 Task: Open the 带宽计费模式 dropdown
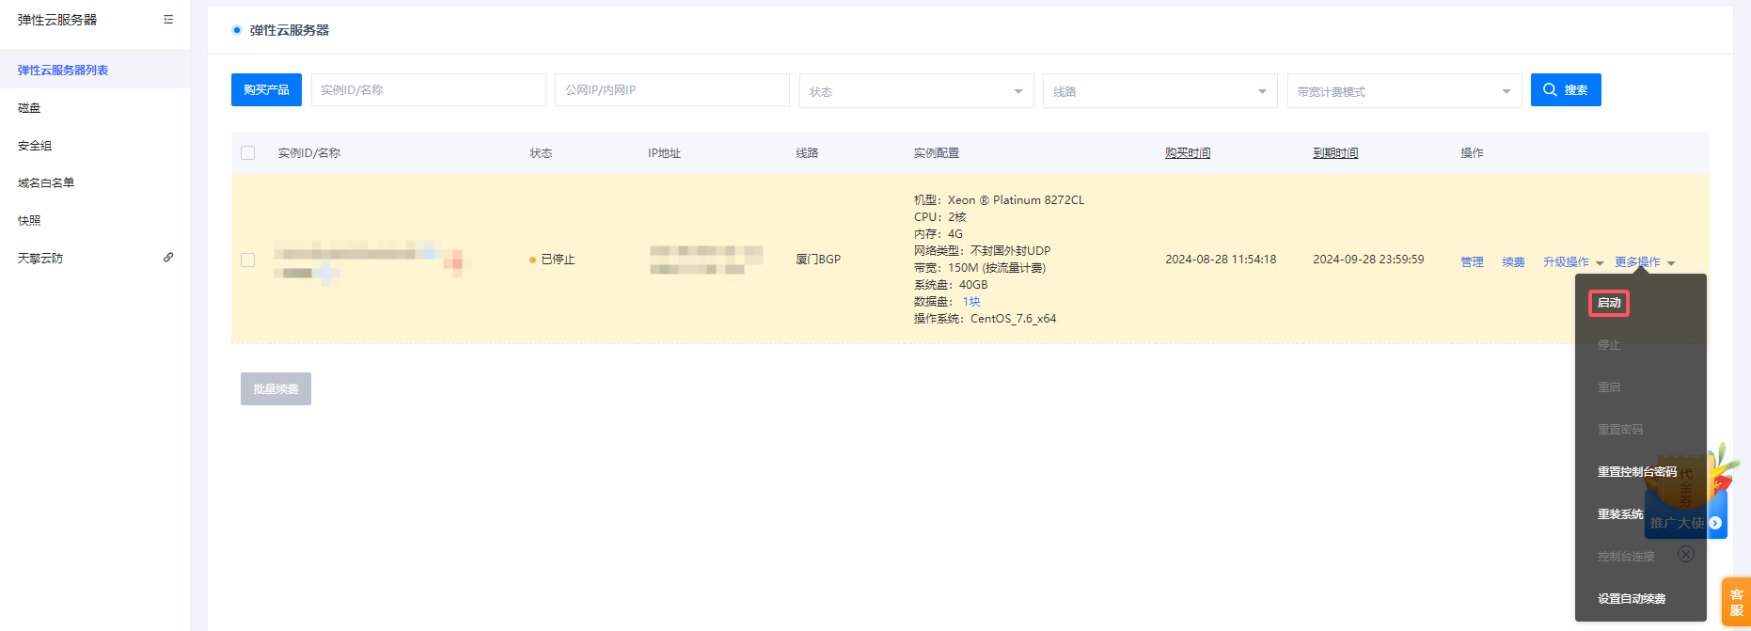click(x=1403, y=91)
